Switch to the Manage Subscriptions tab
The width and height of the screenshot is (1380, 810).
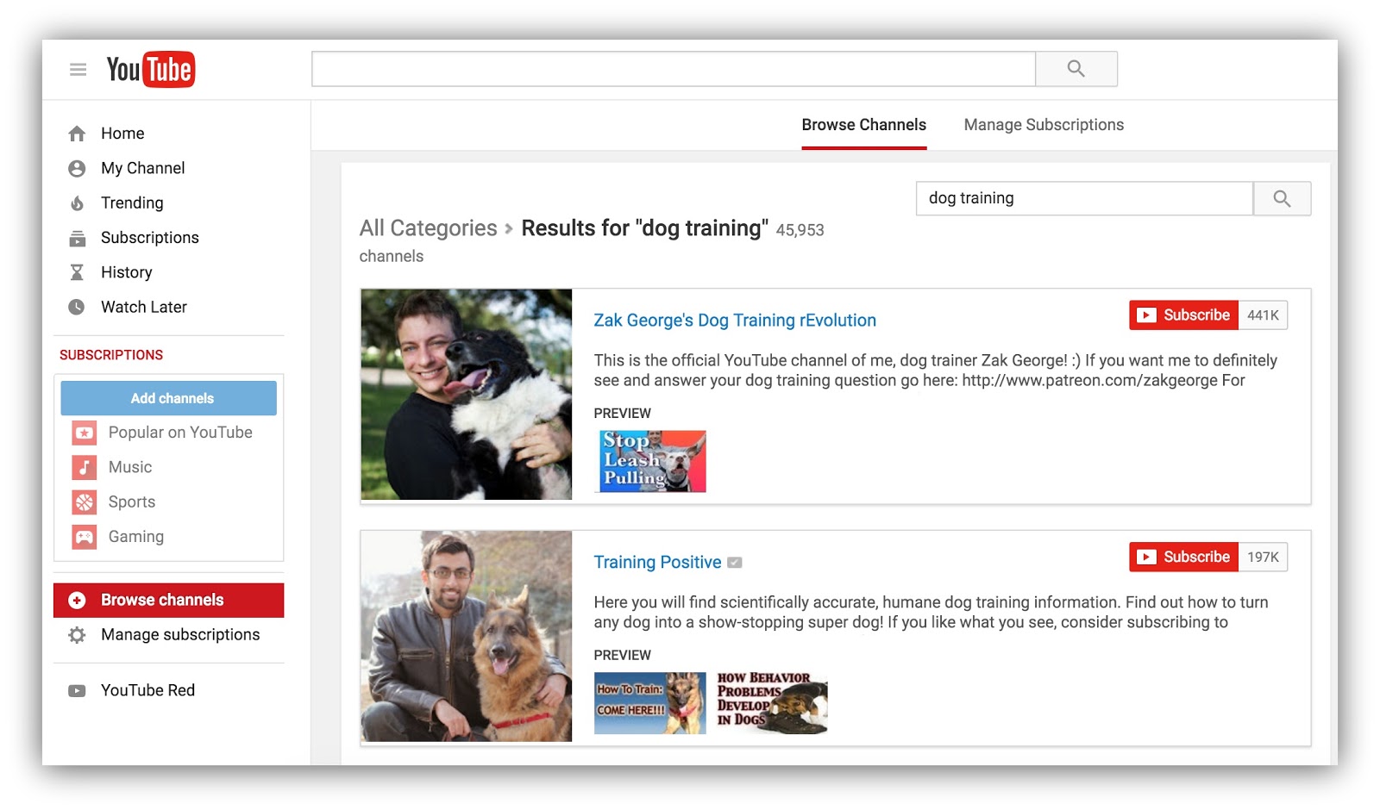coord(1044,125)
